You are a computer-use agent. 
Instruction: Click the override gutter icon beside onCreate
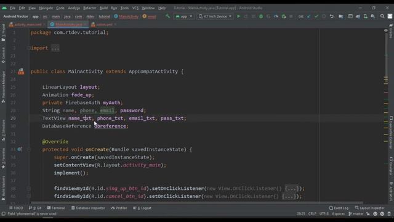(20, 149)
